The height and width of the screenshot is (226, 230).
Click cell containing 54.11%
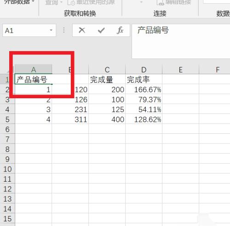[144, 109]
